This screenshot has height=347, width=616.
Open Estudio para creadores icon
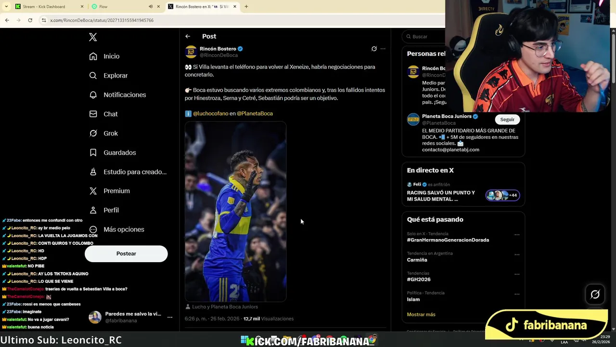point(93,172)
